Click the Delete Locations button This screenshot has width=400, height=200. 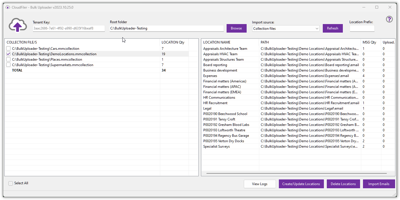[343, 184]
